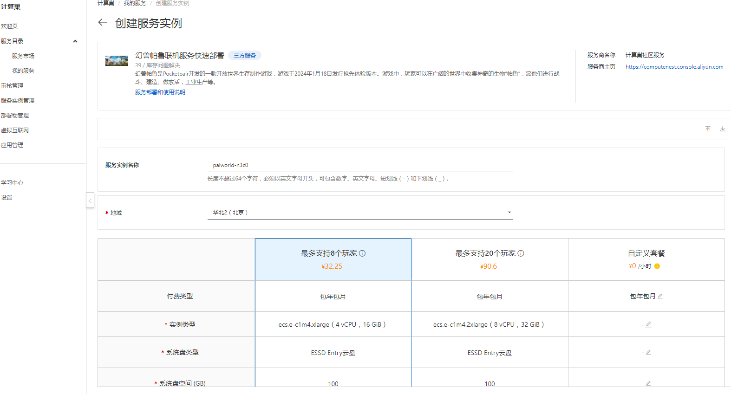Click the 计算巢 sidebar header

coord(11,7)
